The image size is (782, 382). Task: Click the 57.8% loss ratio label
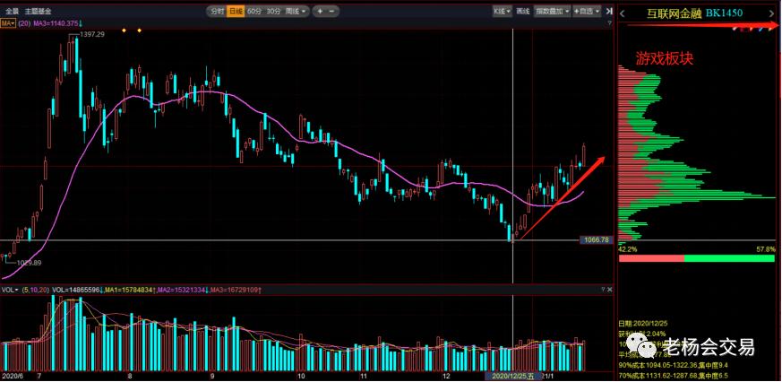click(x=767, y=248)
